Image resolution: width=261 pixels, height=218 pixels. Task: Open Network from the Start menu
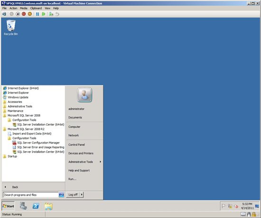click(74, 136)
